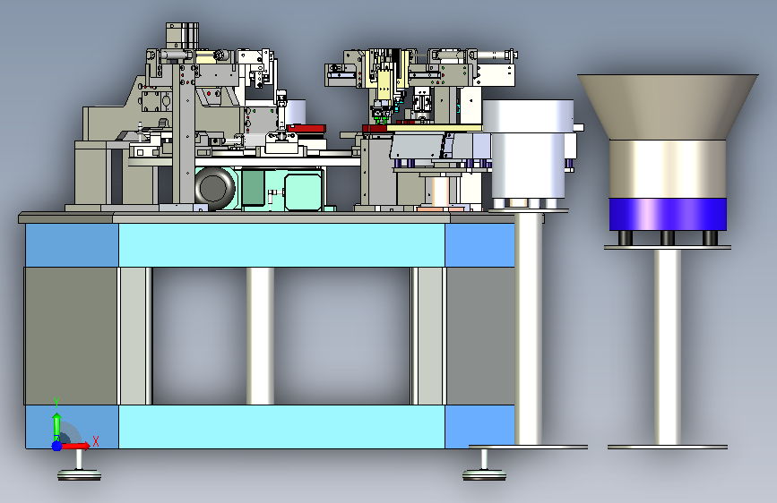
Task: Select the green gearbox motor housing
Action: (x=282, y=189)
